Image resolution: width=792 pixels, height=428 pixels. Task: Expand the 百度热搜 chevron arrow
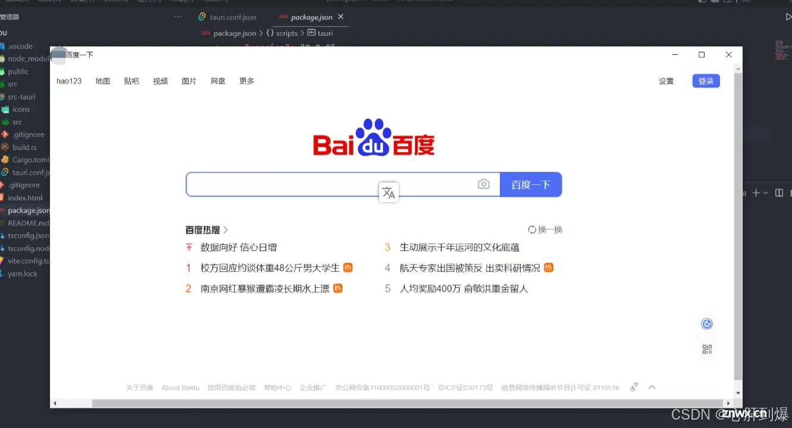[226, 229]
